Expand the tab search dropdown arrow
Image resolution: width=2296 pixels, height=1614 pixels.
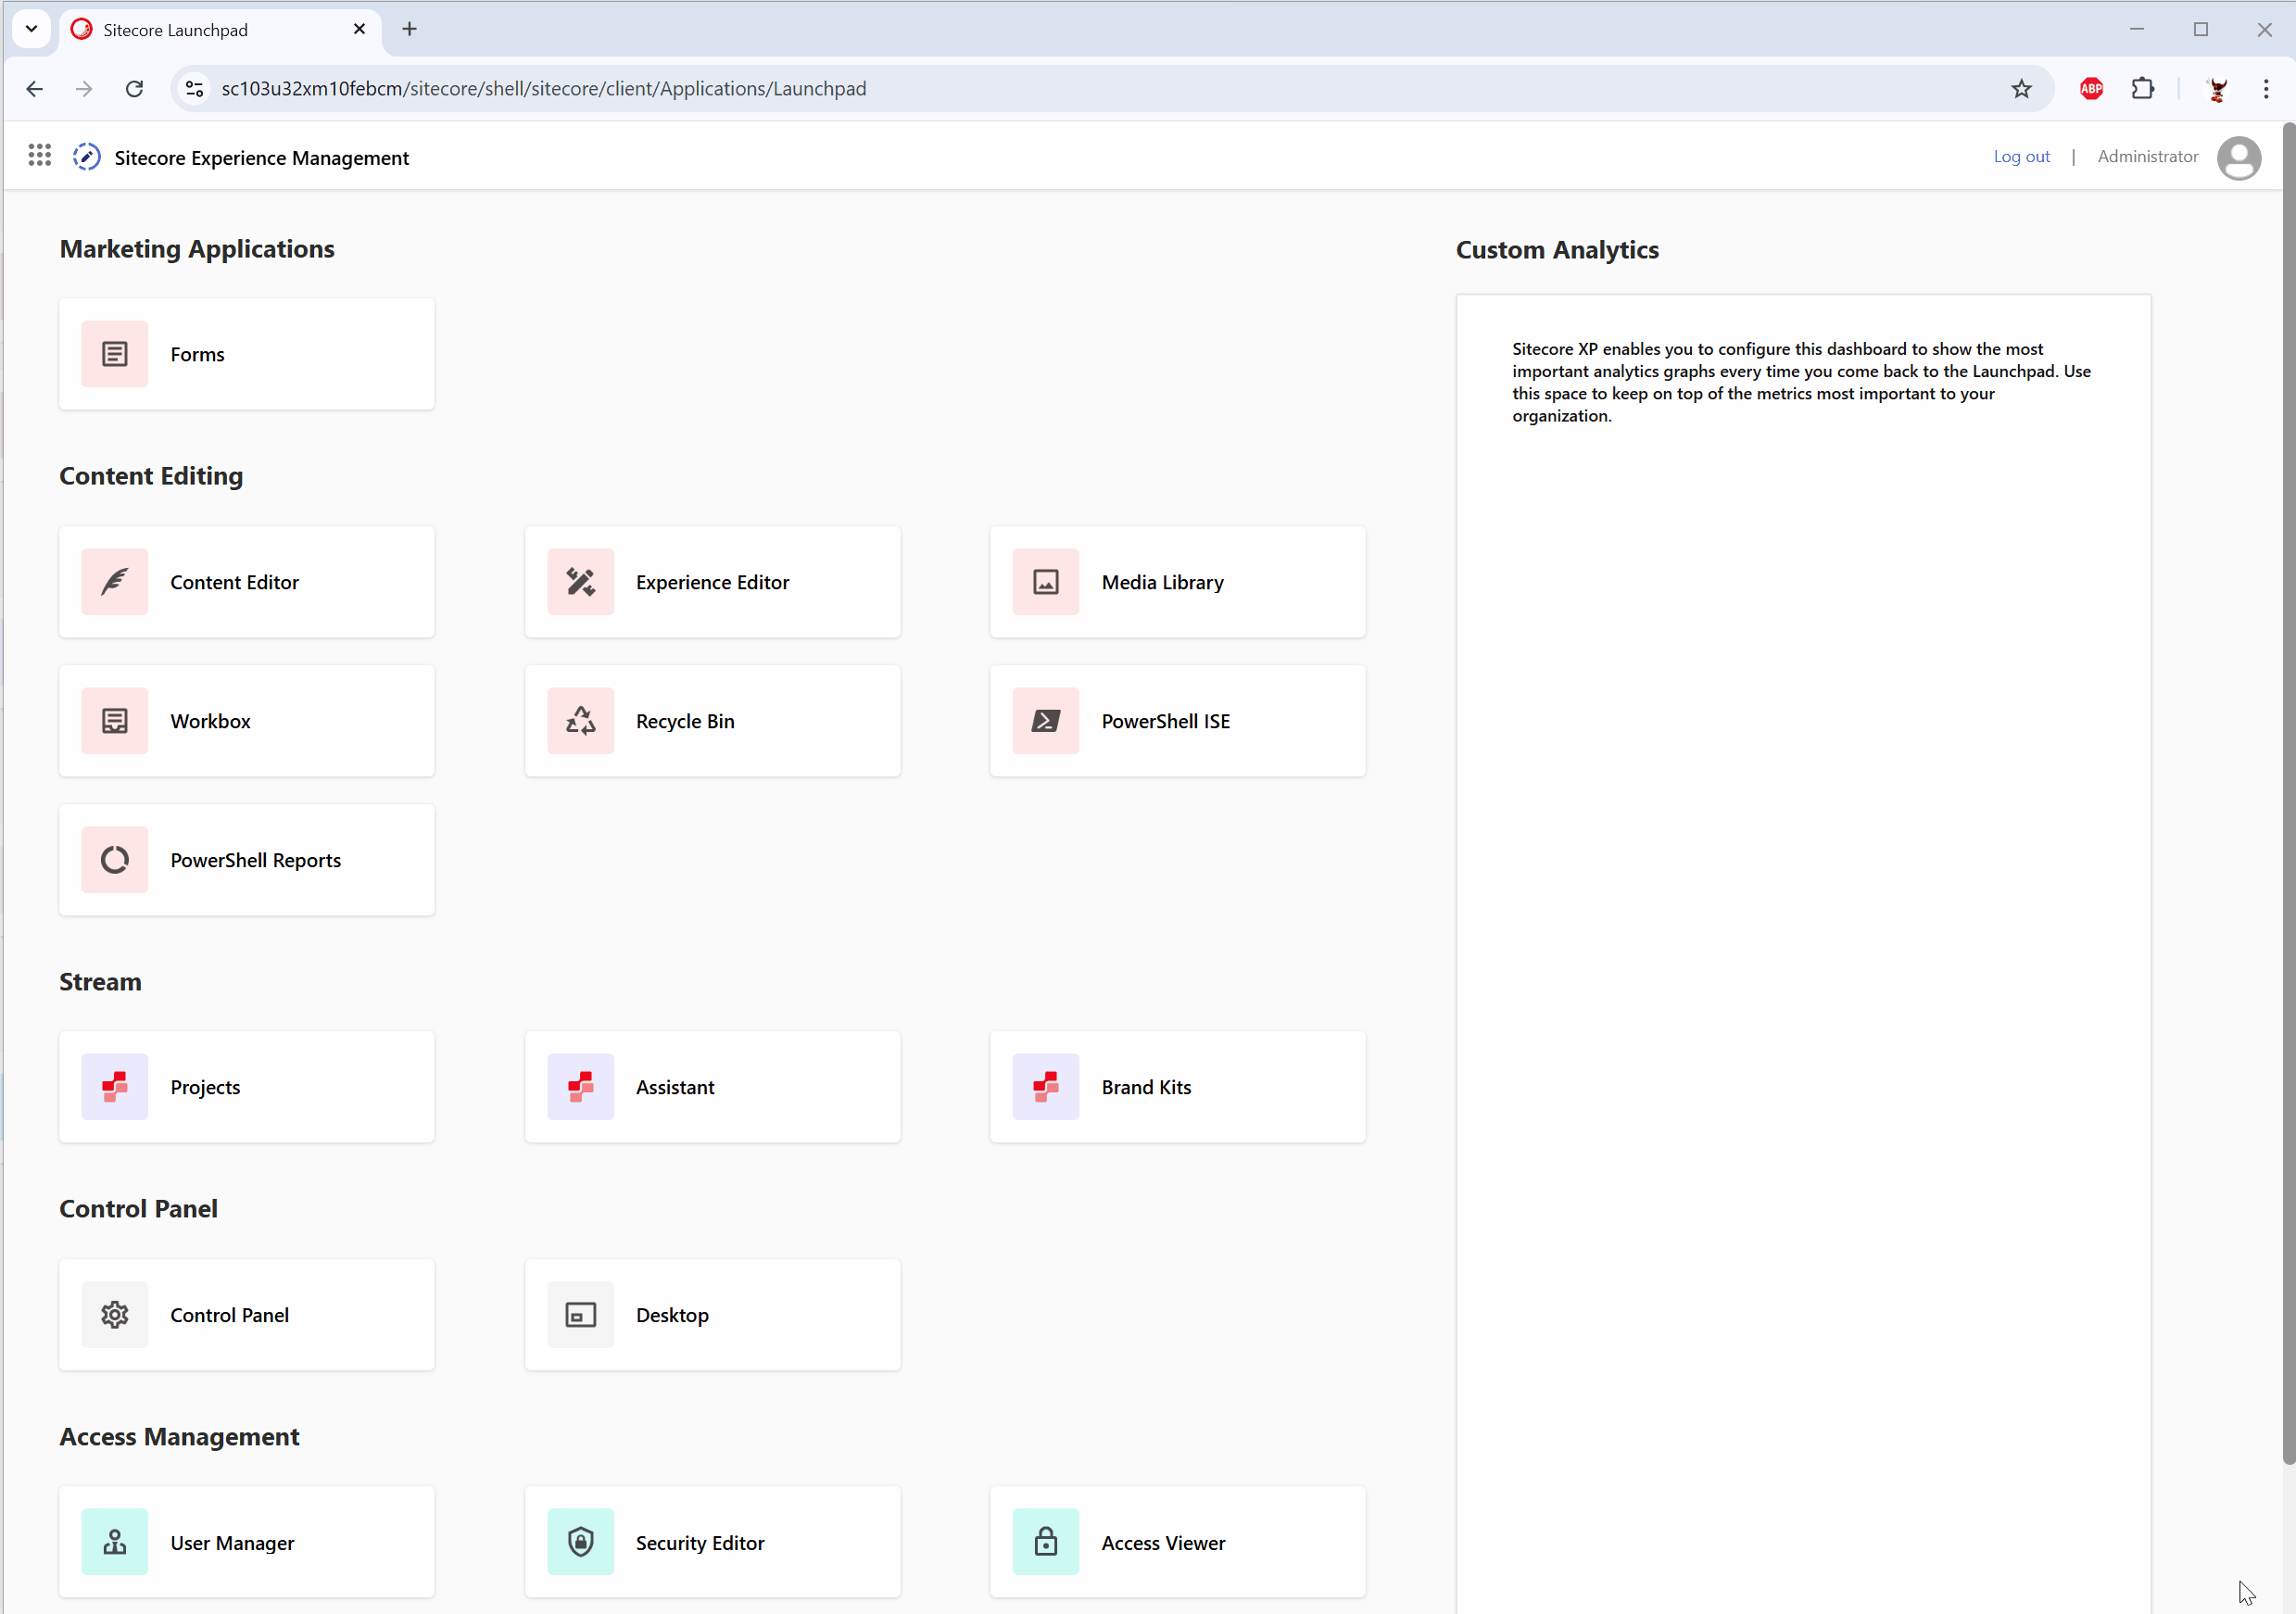pyautogui.click(x=31, y=29)
